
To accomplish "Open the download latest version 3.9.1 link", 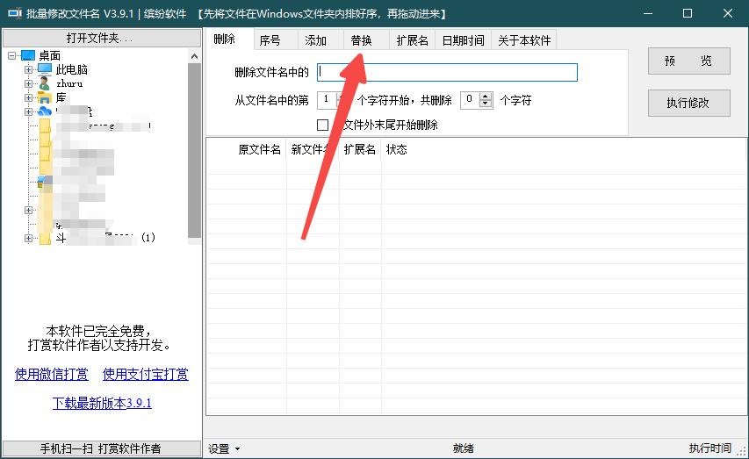I will (102, 403).
